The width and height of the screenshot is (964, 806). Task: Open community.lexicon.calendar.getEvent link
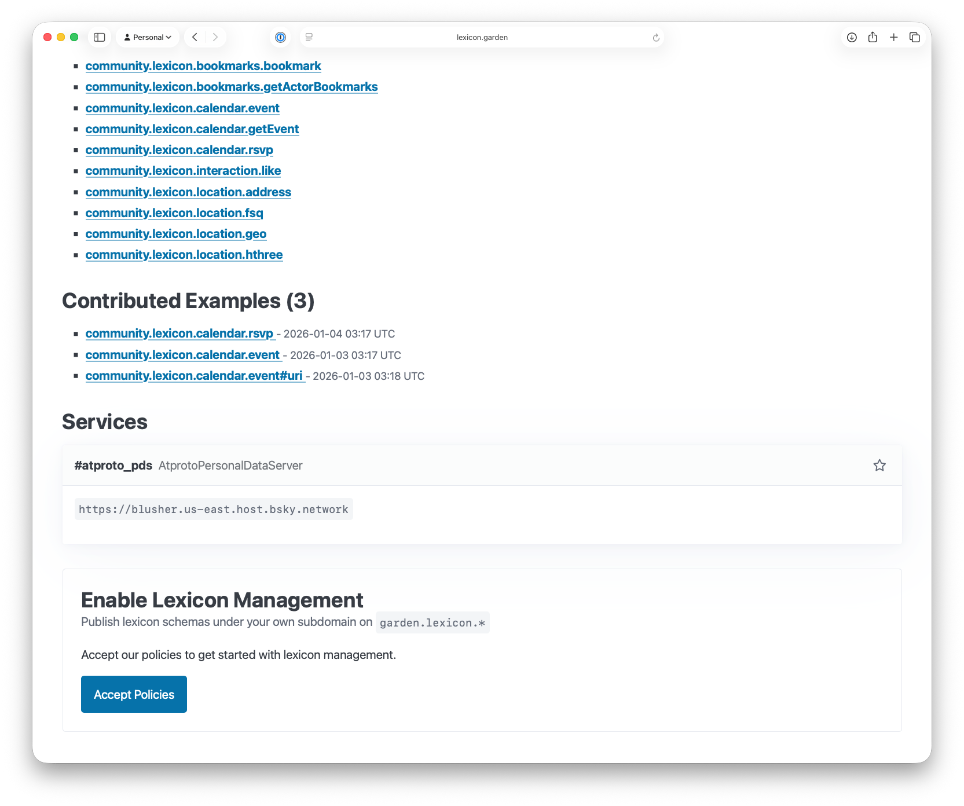(192, 129)
